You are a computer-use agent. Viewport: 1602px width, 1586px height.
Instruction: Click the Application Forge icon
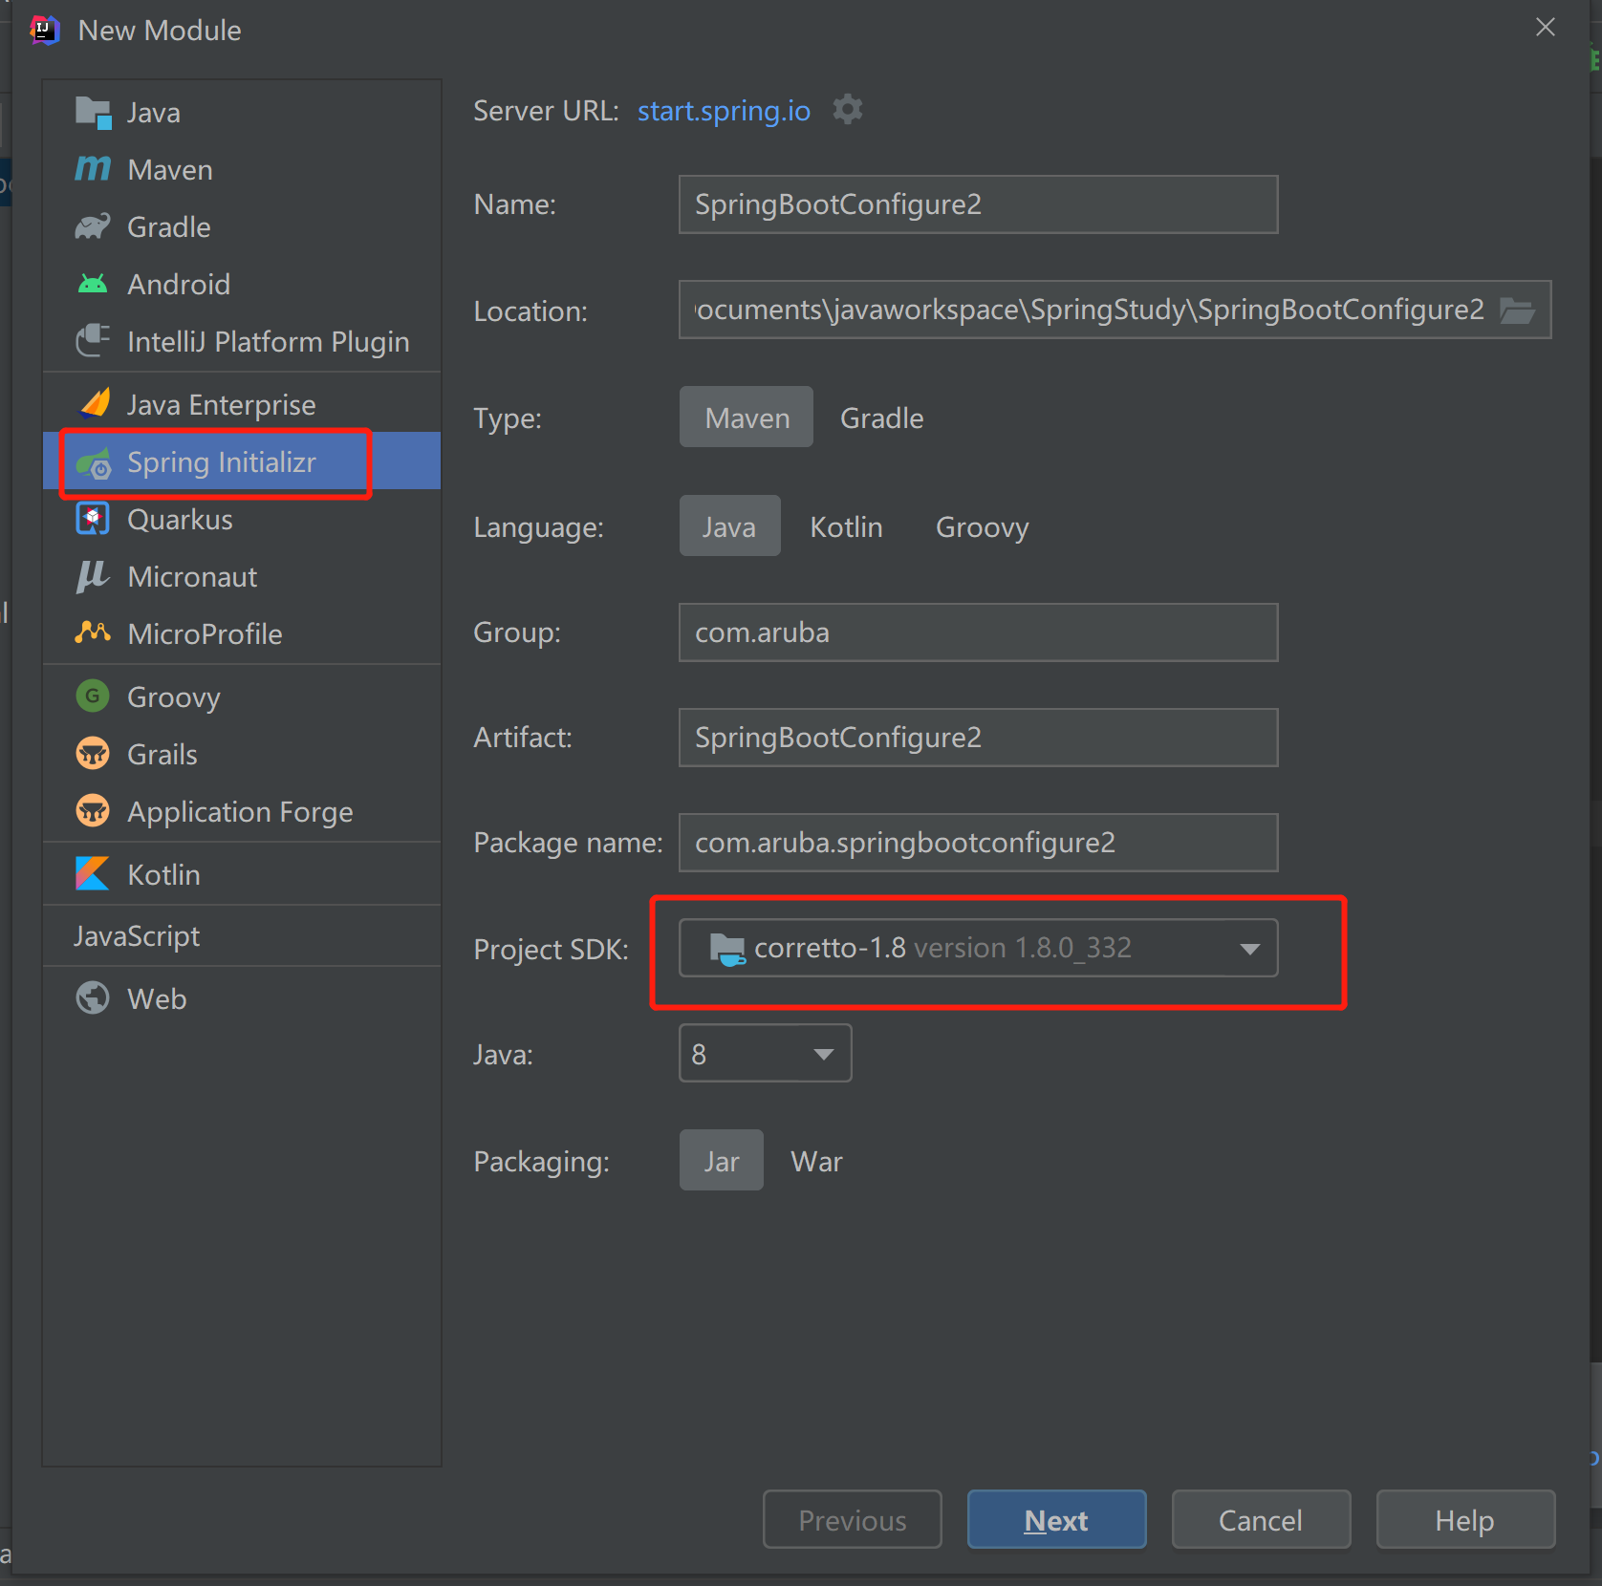click(93, 811)
